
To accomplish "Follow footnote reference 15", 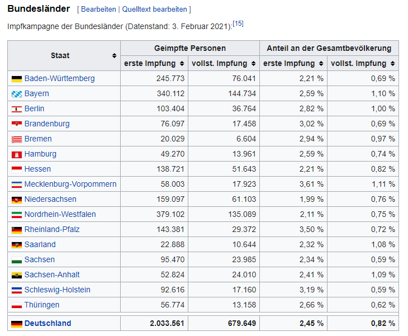I will coord(238,23).
